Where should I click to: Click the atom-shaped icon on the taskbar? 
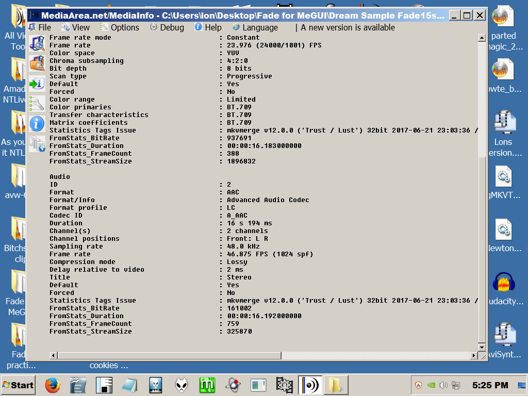[233, 385]
